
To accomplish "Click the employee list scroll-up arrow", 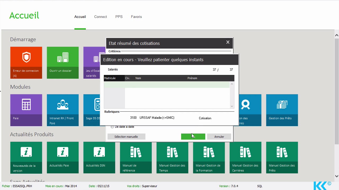I will click(232, 84).
